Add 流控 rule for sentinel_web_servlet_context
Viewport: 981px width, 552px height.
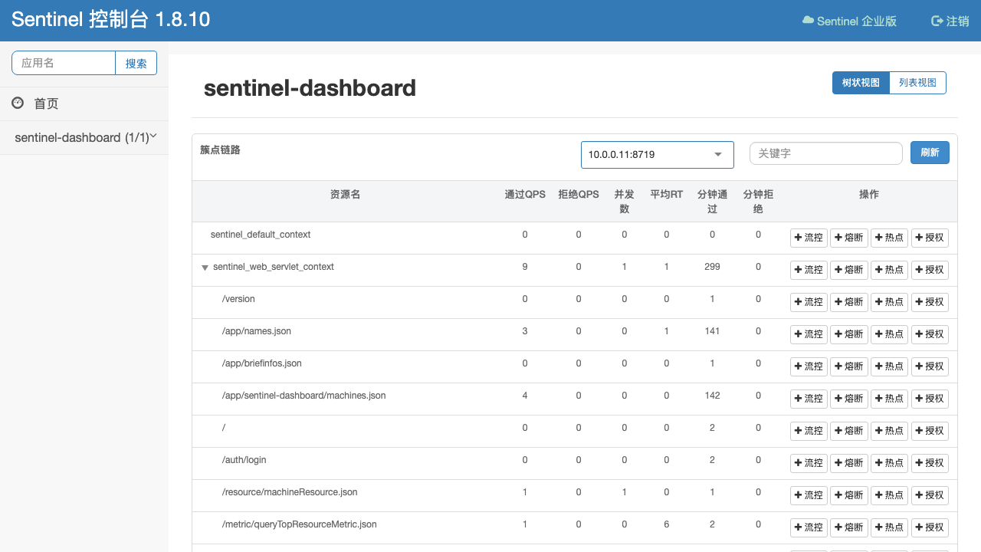(809, 270)
